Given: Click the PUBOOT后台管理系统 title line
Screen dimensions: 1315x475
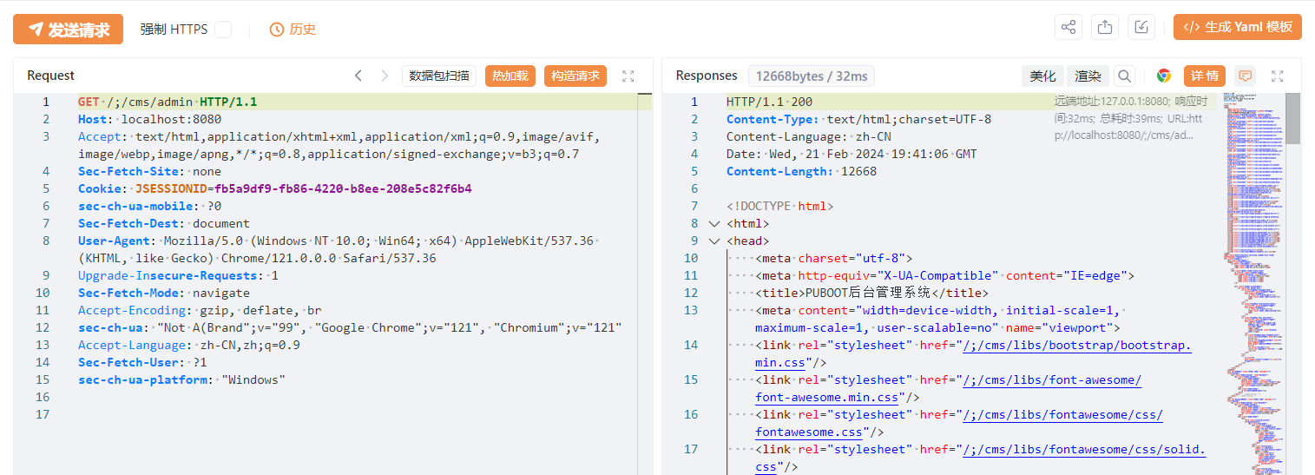Looking at the screenshot, I should click(x=871, y=293).
